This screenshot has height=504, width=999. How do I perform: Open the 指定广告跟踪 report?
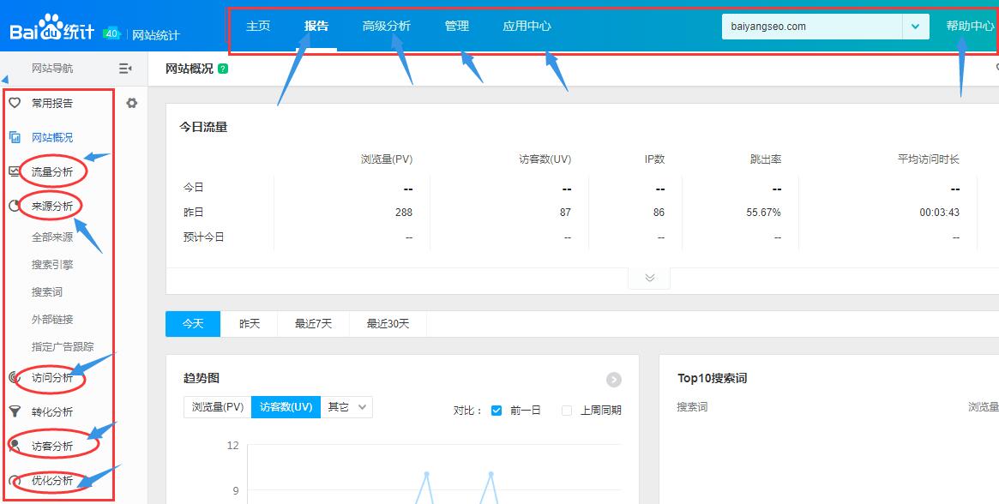point(63,346)
